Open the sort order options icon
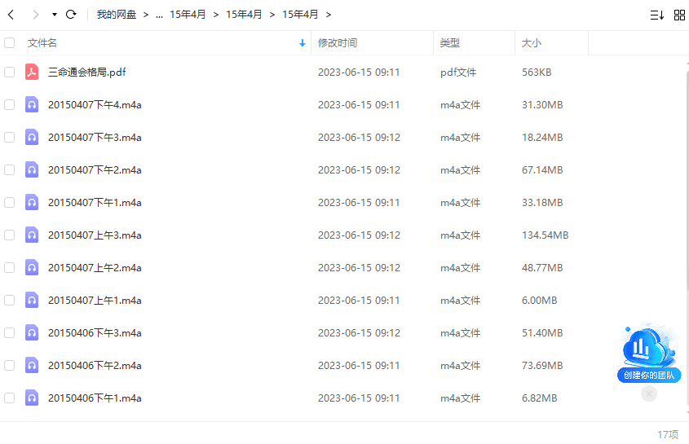 click(x=656, y=15)
